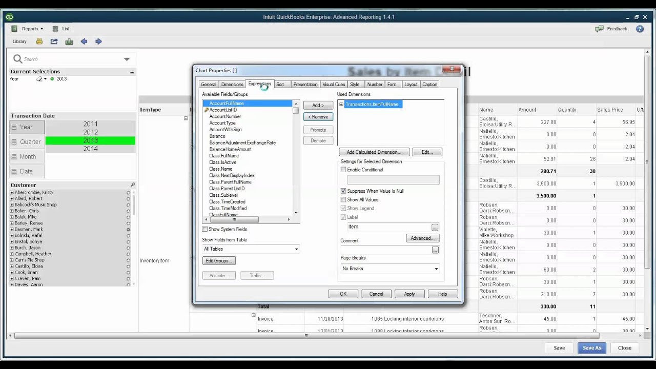Open ellipsis button beside Comment field
The width and height of the screenshot is (656, 369).
[435, 250]
